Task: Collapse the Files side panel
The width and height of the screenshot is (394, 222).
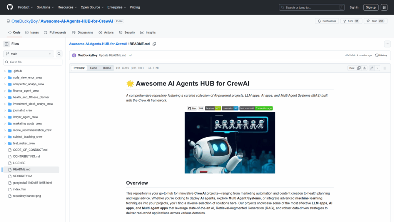Action: (x=7, y=44)
